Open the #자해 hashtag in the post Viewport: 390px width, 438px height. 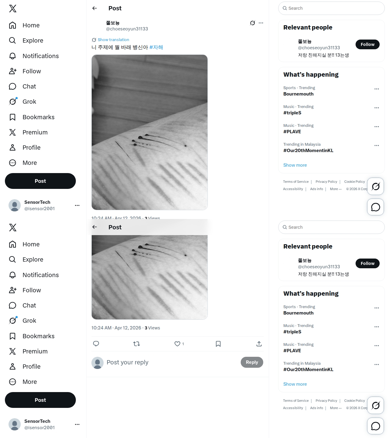click(x=156, y=47)
